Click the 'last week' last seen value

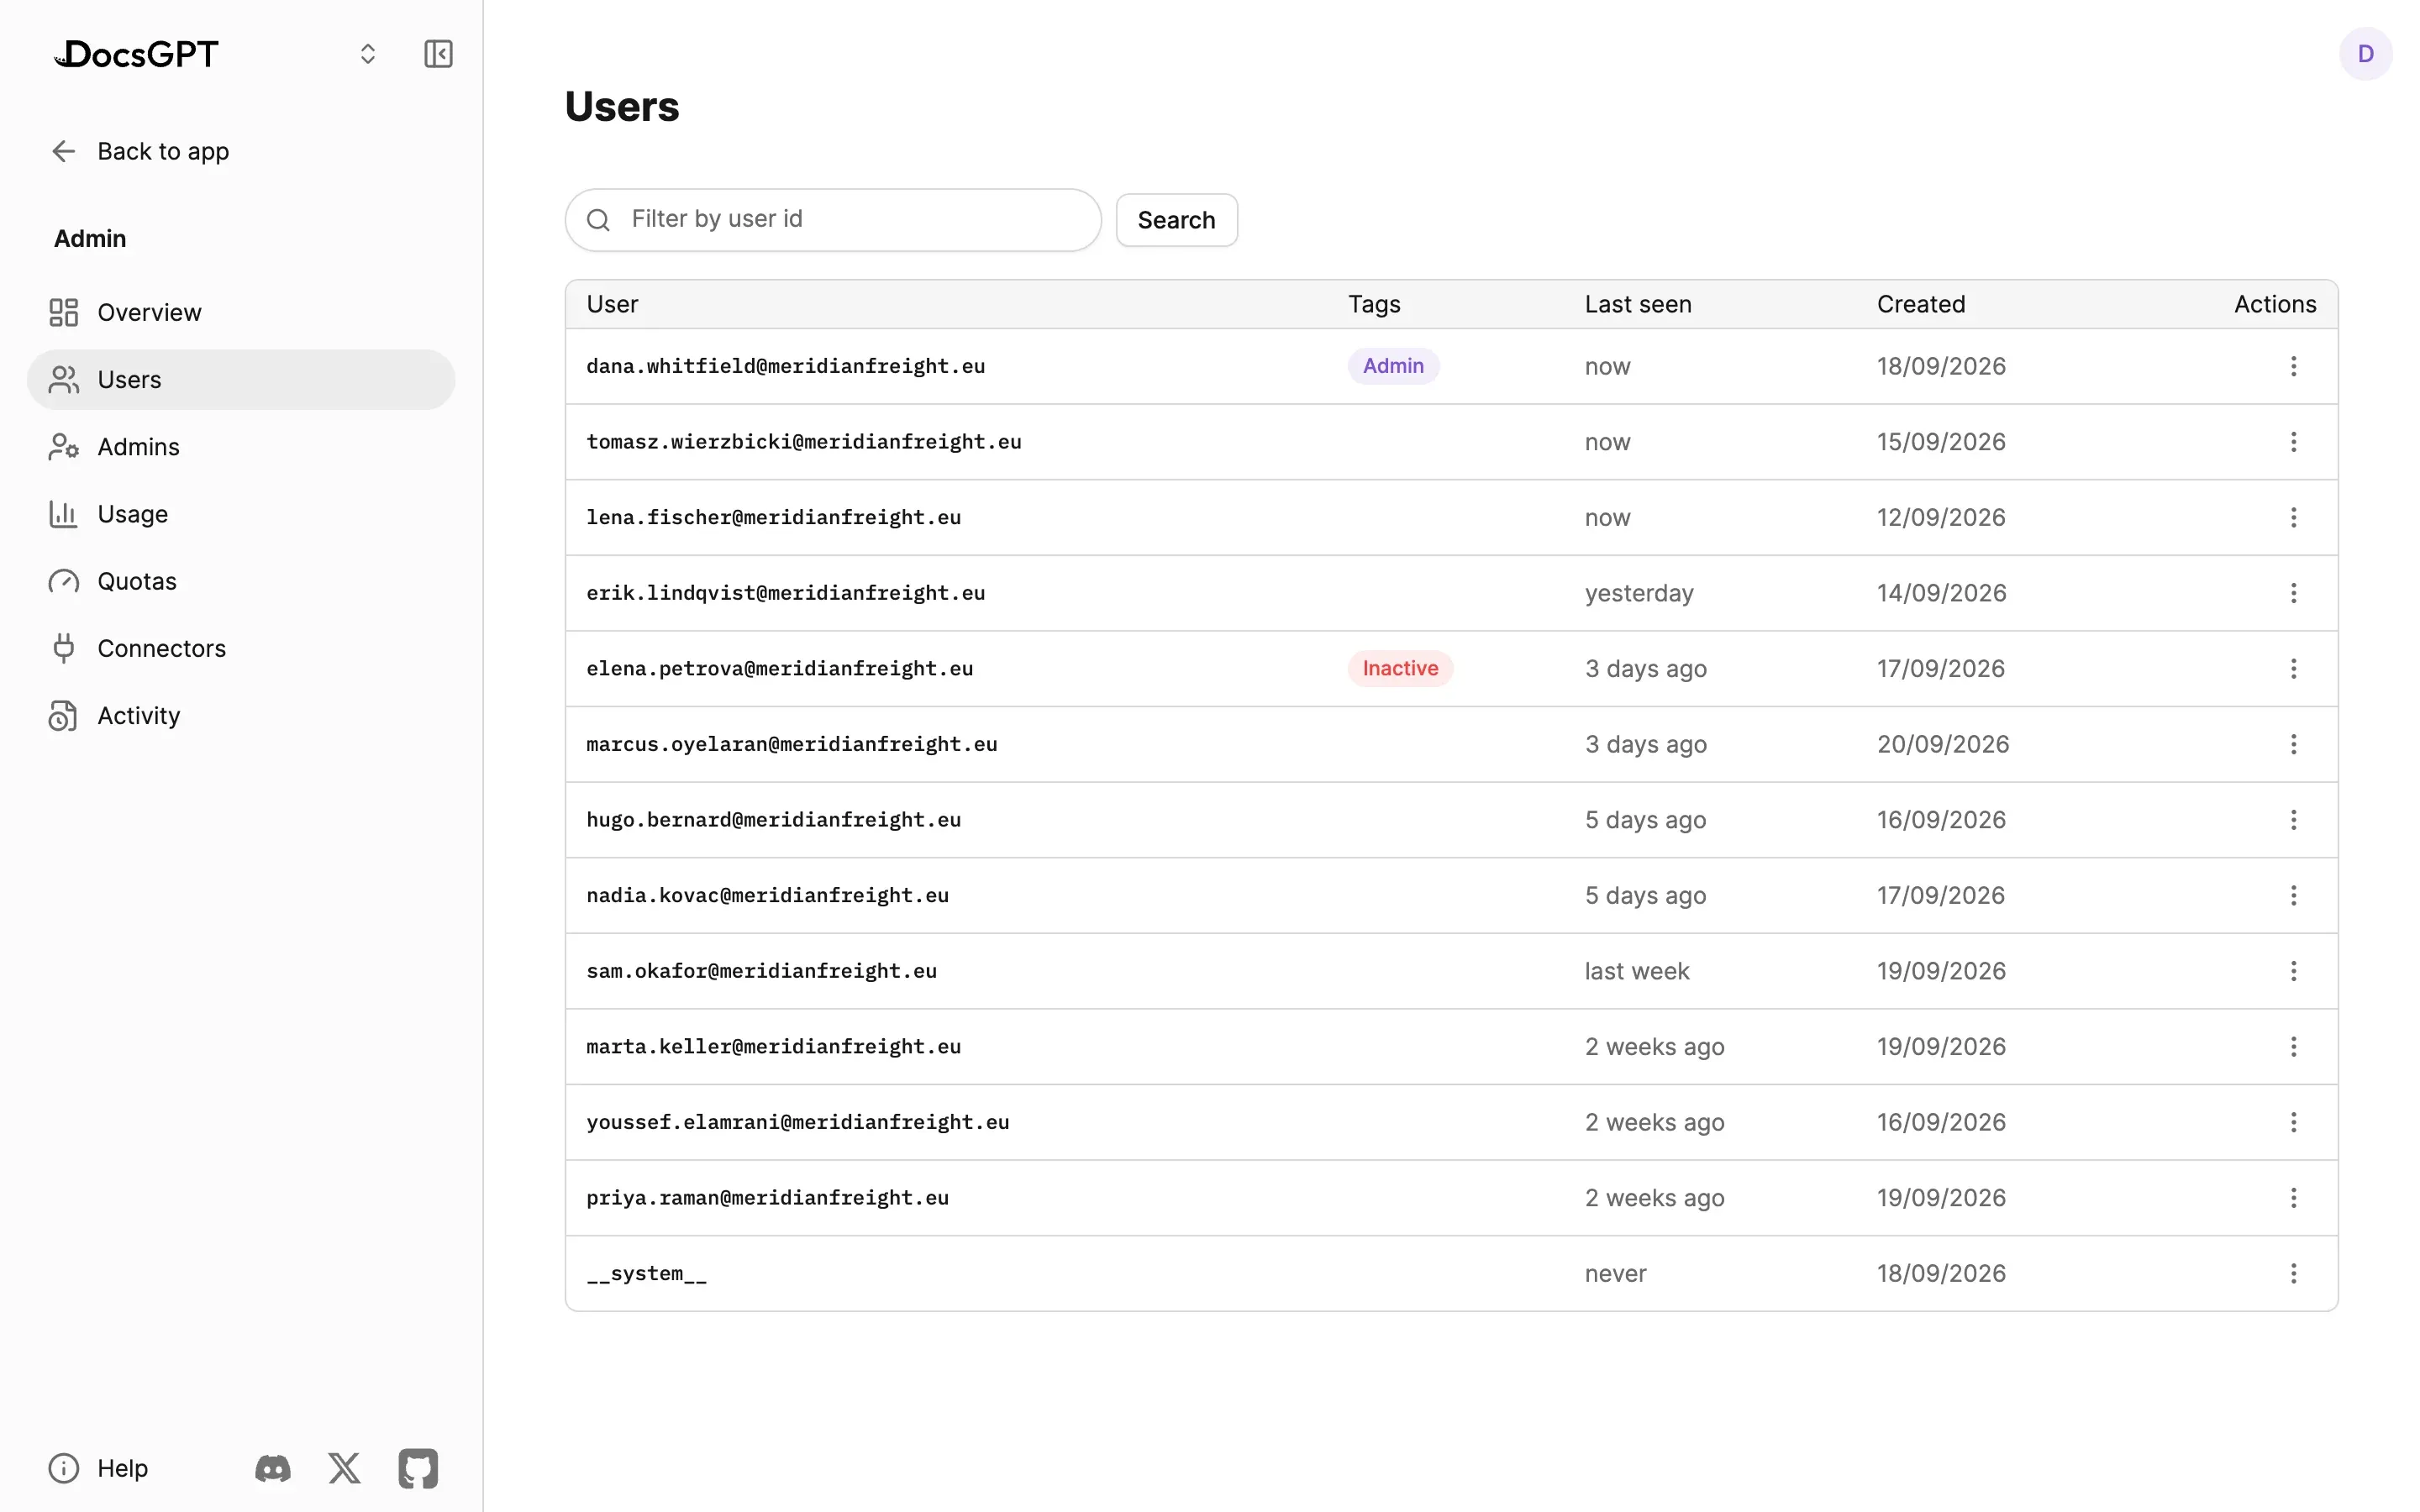pyautogui.click(x=1637, y=971)
